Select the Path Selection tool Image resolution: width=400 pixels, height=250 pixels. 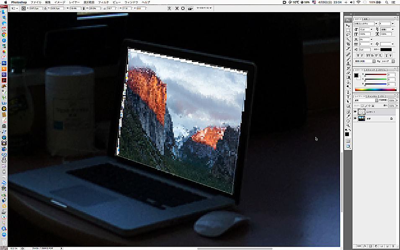tap(348, 101)
